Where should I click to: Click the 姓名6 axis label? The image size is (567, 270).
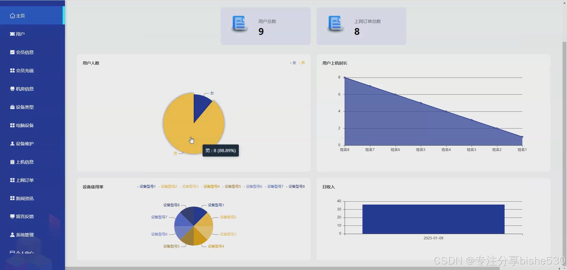[x=395, y=149]
